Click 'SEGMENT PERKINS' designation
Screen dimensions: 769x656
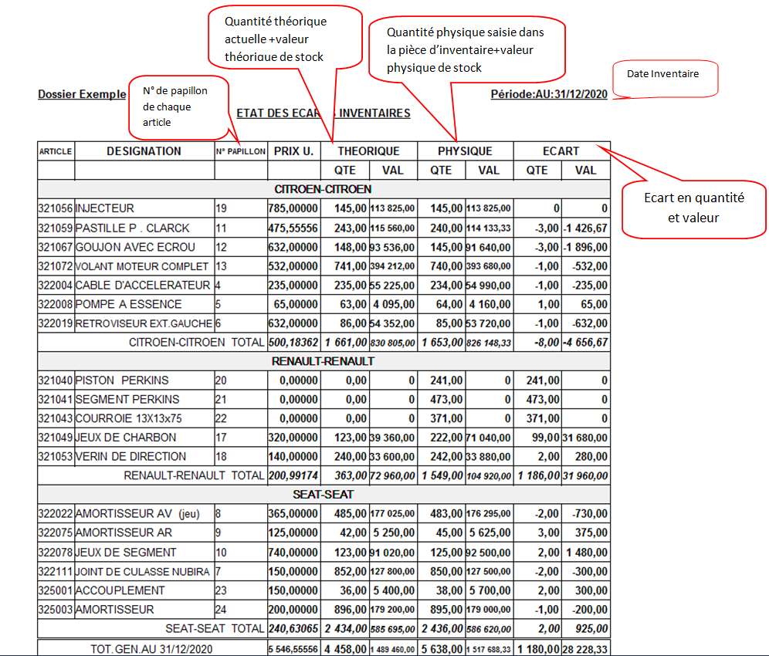tap(127, 400)
